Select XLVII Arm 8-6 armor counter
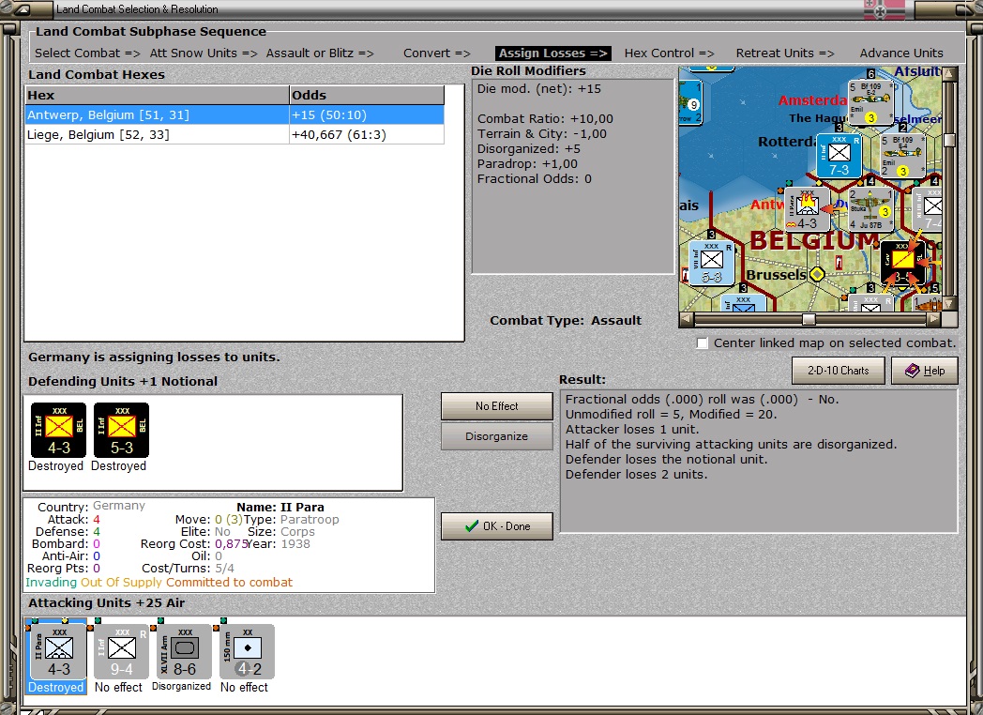The image size is (983, 715). 184,652
